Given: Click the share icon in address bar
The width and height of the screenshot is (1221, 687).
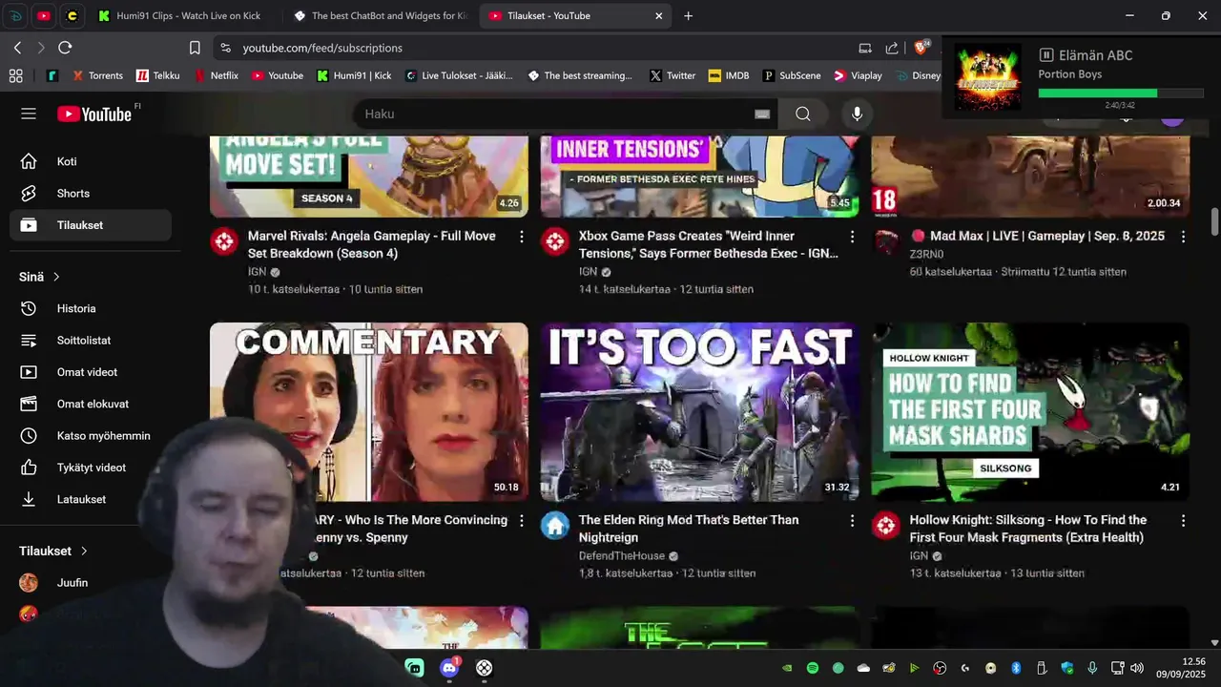Looking at the screenshot, I should coord(892,48).
